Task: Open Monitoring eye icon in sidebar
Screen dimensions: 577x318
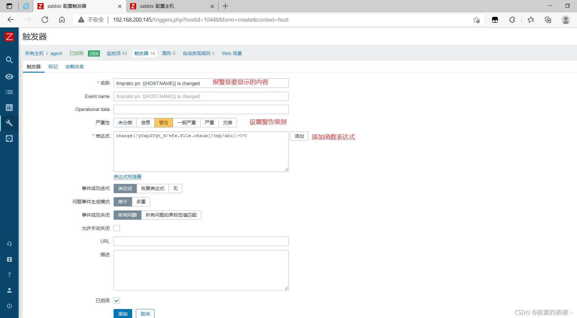Action: (x=9, y=77)
